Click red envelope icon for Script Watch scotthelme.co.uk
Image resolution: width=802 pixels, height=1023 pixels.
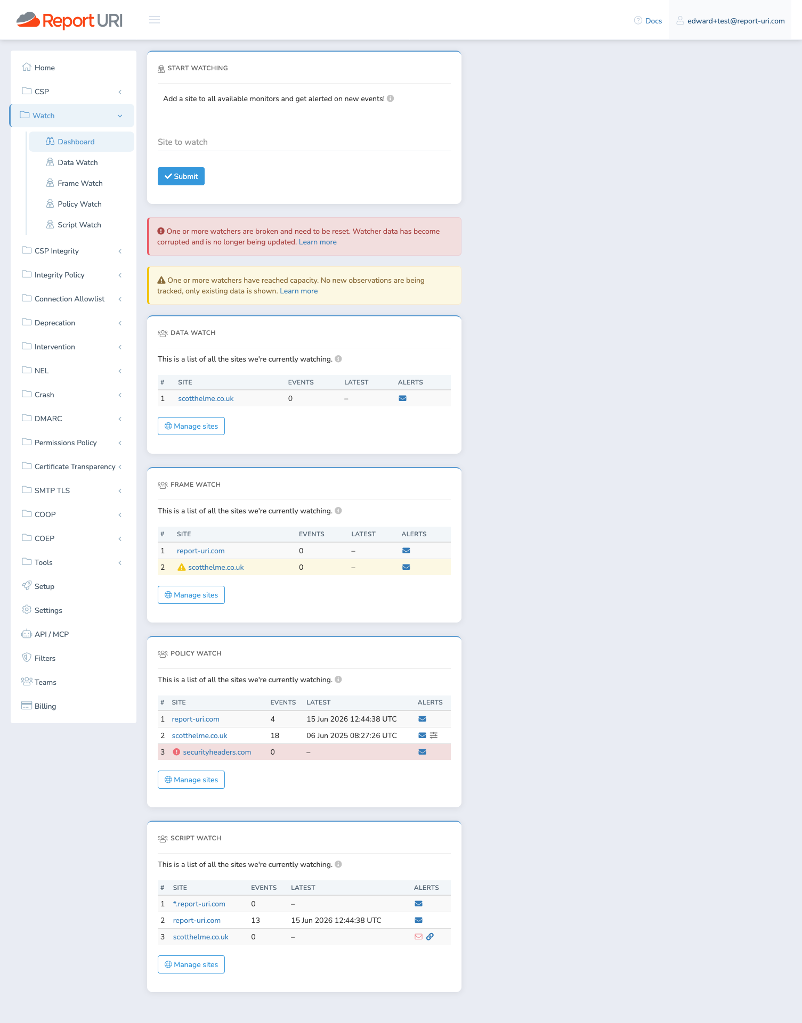419,937
